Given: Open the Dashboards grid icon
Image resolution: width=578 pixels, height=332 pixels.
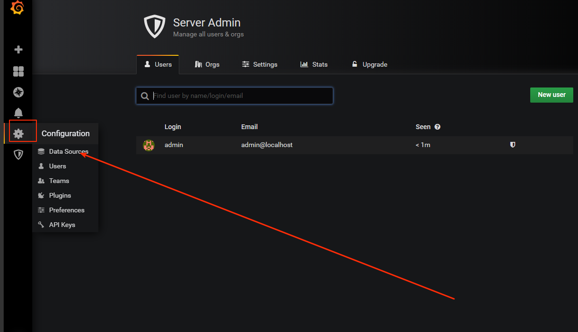Looking at the screenshot, I should (18, 71).
